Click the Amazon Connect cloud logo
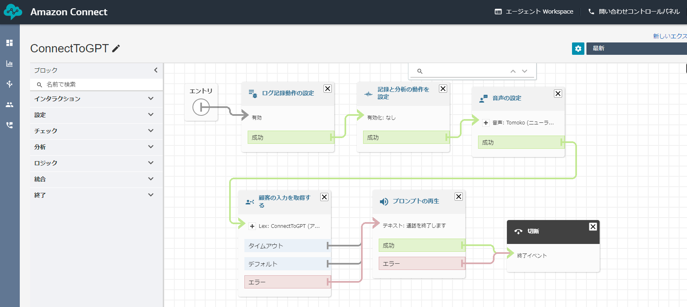The image size is (687, 307). tap(13, 12)
